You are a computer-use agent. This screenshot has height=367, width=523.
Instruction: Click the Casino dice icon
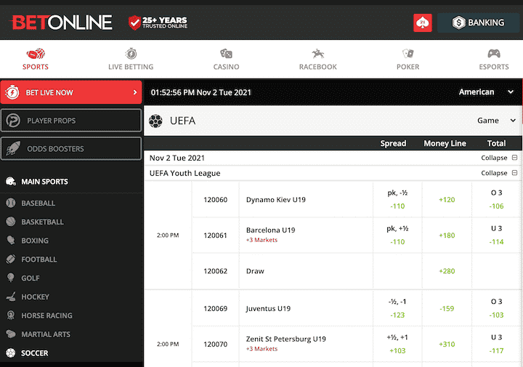tap(226, 53)
